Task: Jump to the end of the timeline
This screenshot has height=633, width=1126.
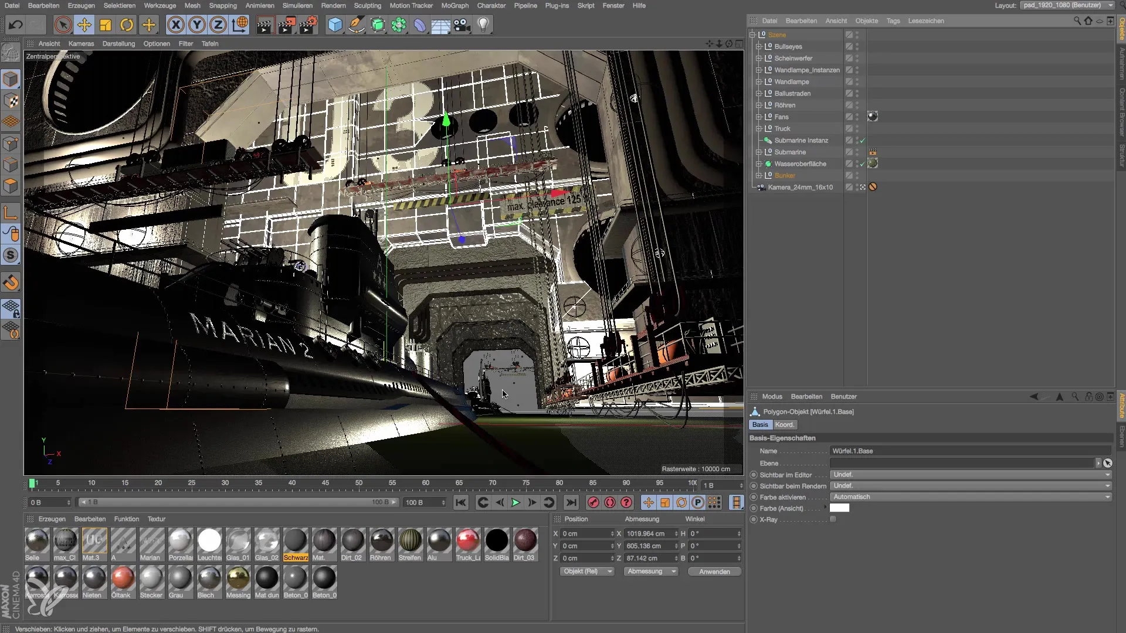Action: tap(571, 502)
